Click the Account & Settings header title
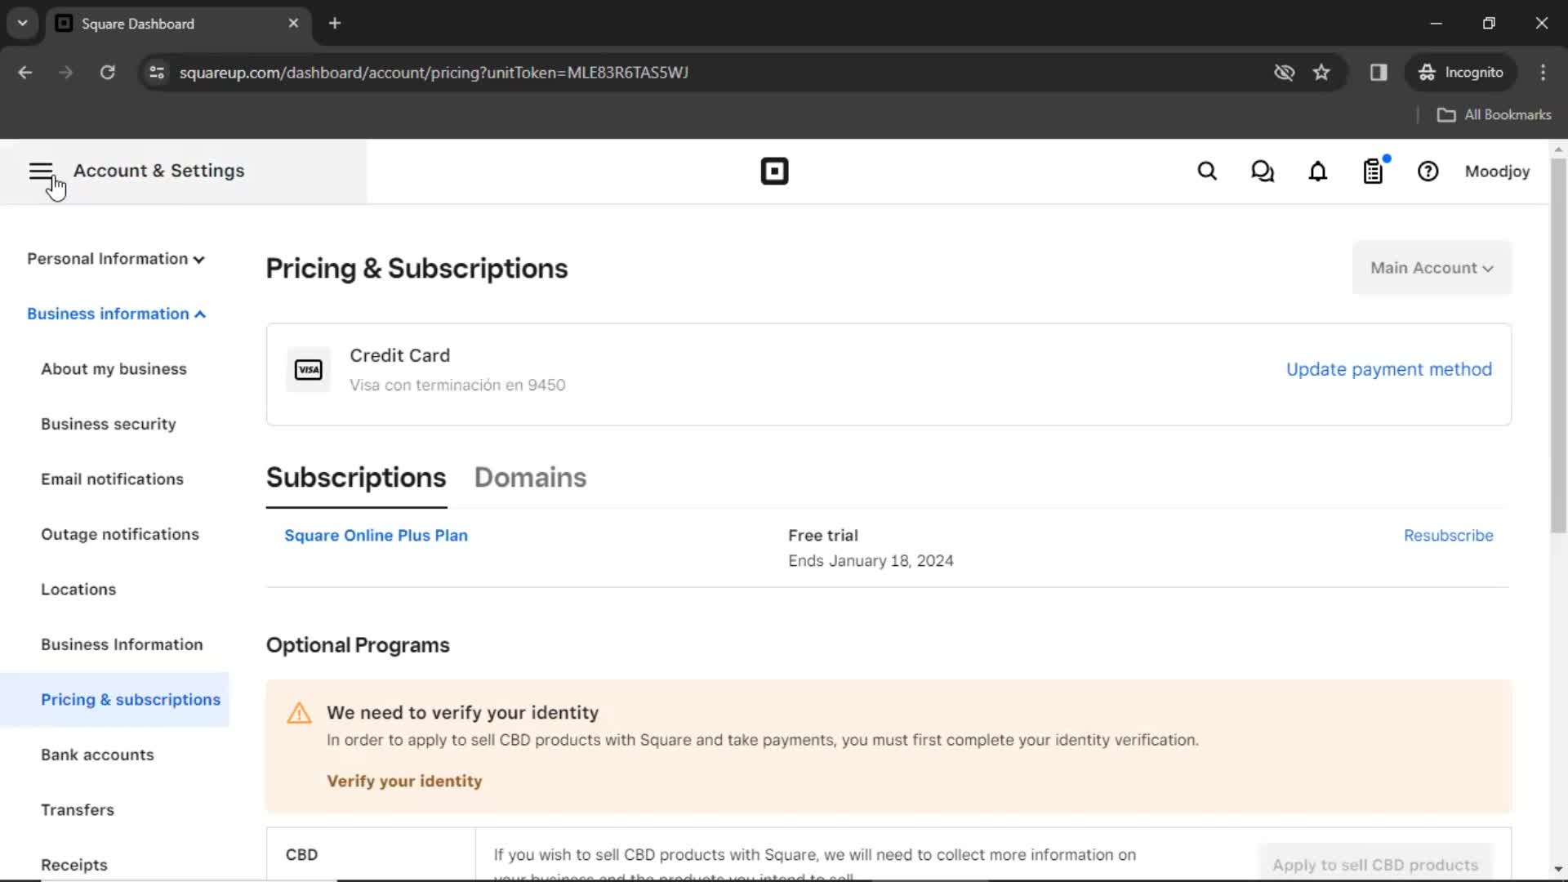 pyautogui.click(x=159, y=171)
